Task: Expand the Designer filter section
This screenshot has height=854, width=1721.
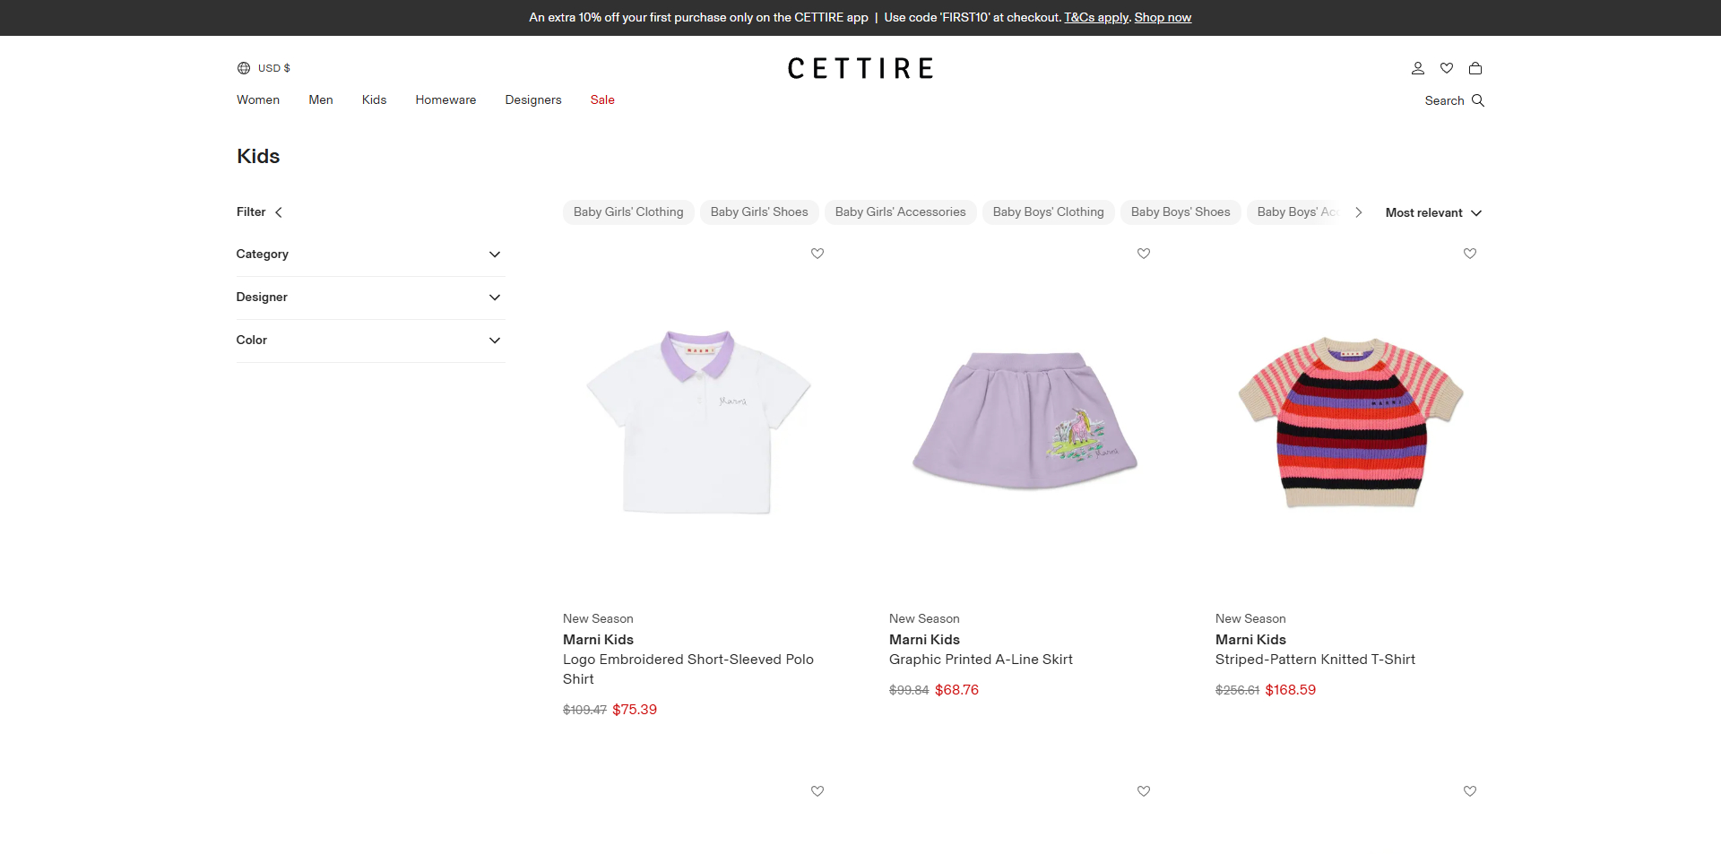Action: tap(369, 297)
